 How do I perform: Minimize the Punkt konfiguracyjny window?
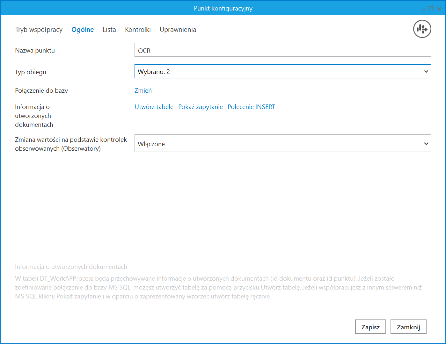tap(424, 9)
